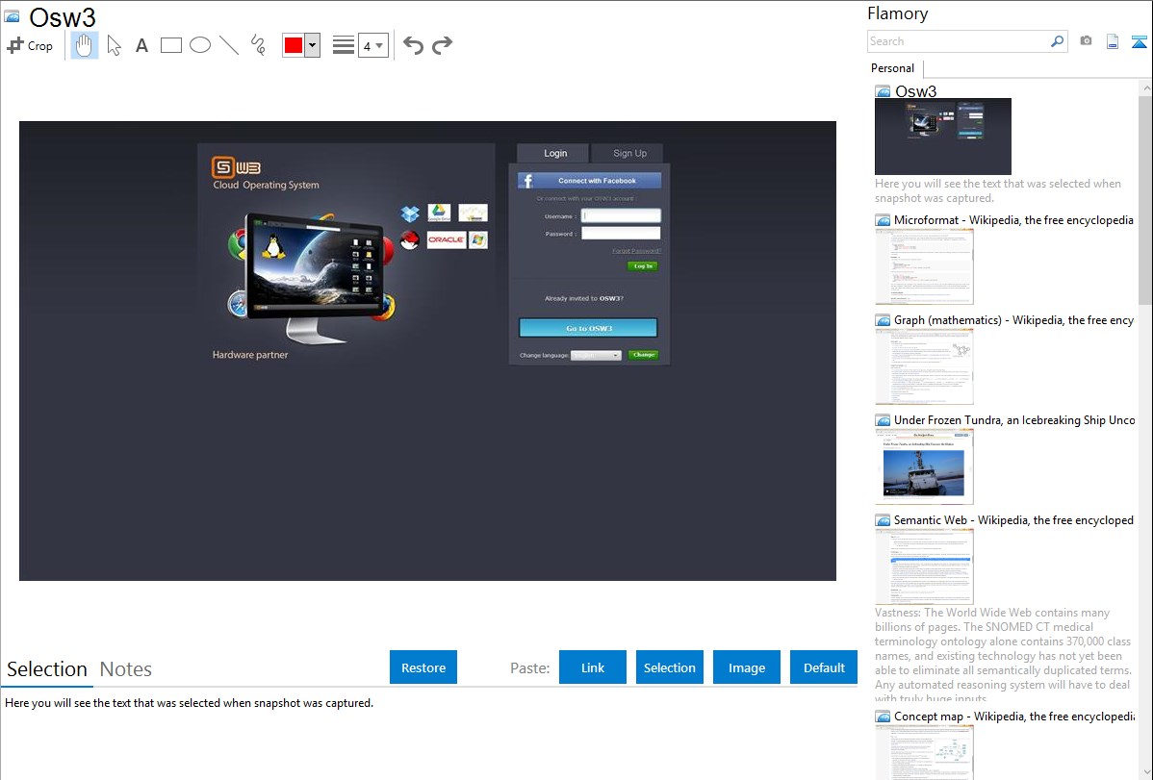Capture a new snapshot with the camera icon

click(x=1086, y=41)
